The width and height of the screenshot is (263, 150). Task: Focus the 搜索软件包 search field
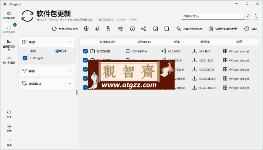pos(213,16)
